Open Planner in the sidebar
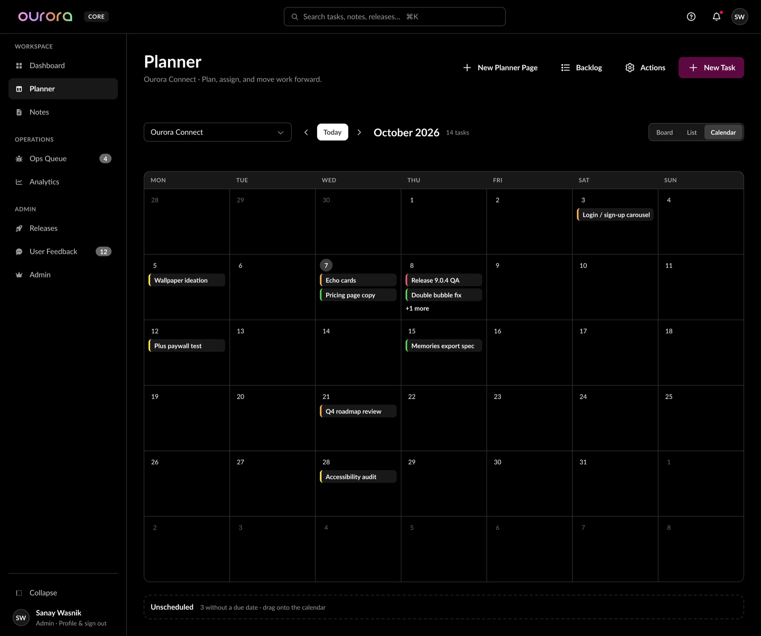The height and width of the screenshot is (636, 761). pyautogui.click(x=63, y=89)
